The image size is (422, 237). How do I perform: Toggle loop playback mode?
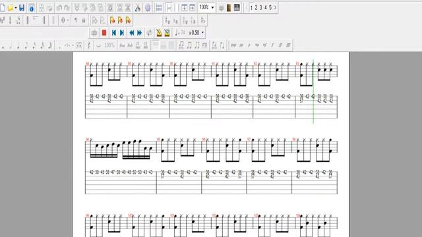[149, 33]
